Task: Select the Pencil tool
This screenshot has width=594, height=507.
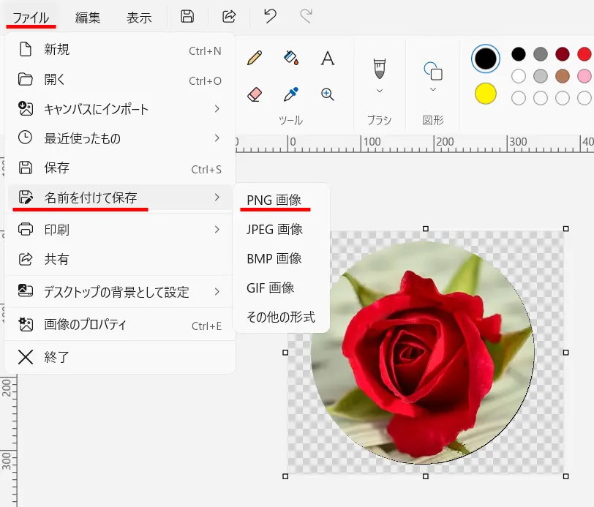Action: (255, 58)
